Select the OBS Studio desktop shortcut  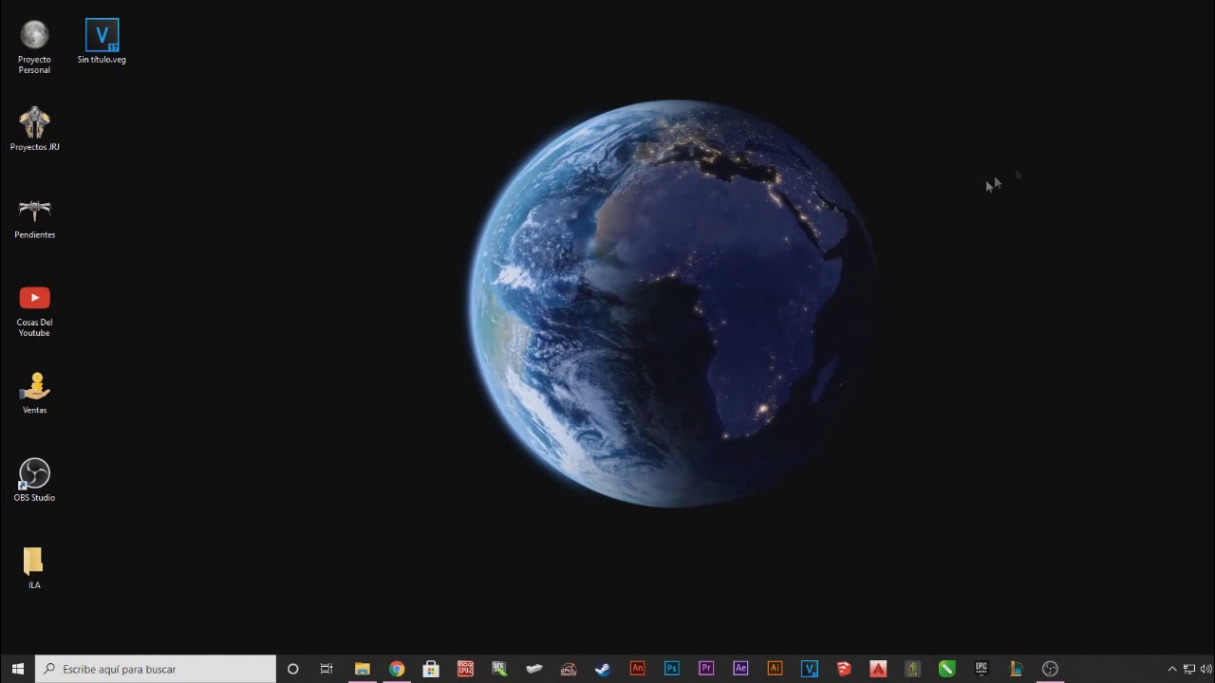pyautogui.click(x=34, y=480)
